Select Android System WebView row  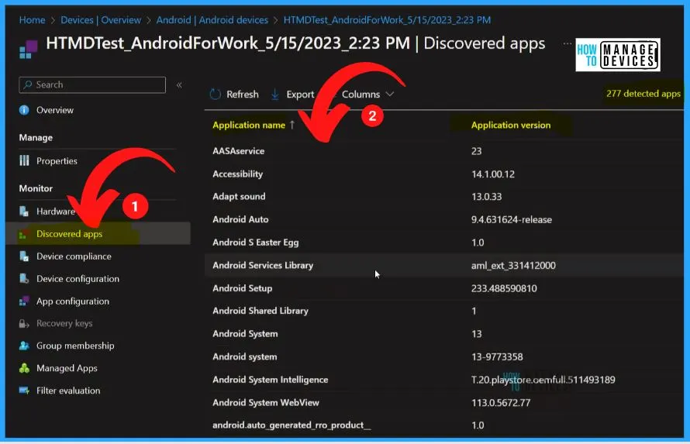point(444,402)
